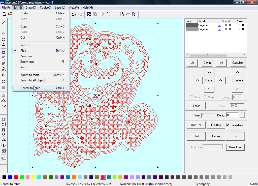
Task: Create a new file from toolbar
Action: click(x=5, y=14)
